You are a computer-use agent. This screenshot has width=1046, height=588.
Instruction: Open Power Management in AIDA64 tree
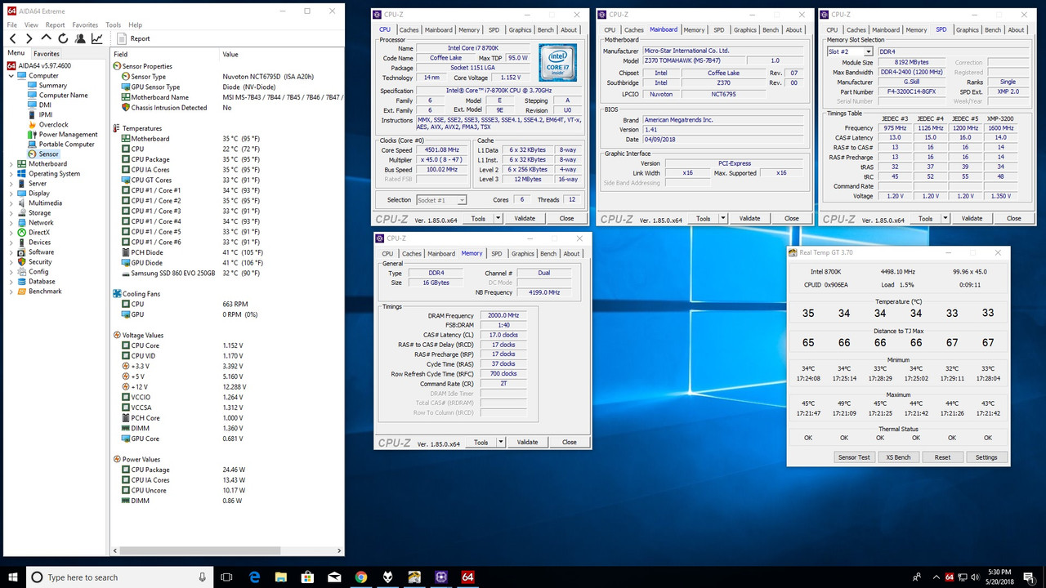pyautogui.click(x=68, y=135)
